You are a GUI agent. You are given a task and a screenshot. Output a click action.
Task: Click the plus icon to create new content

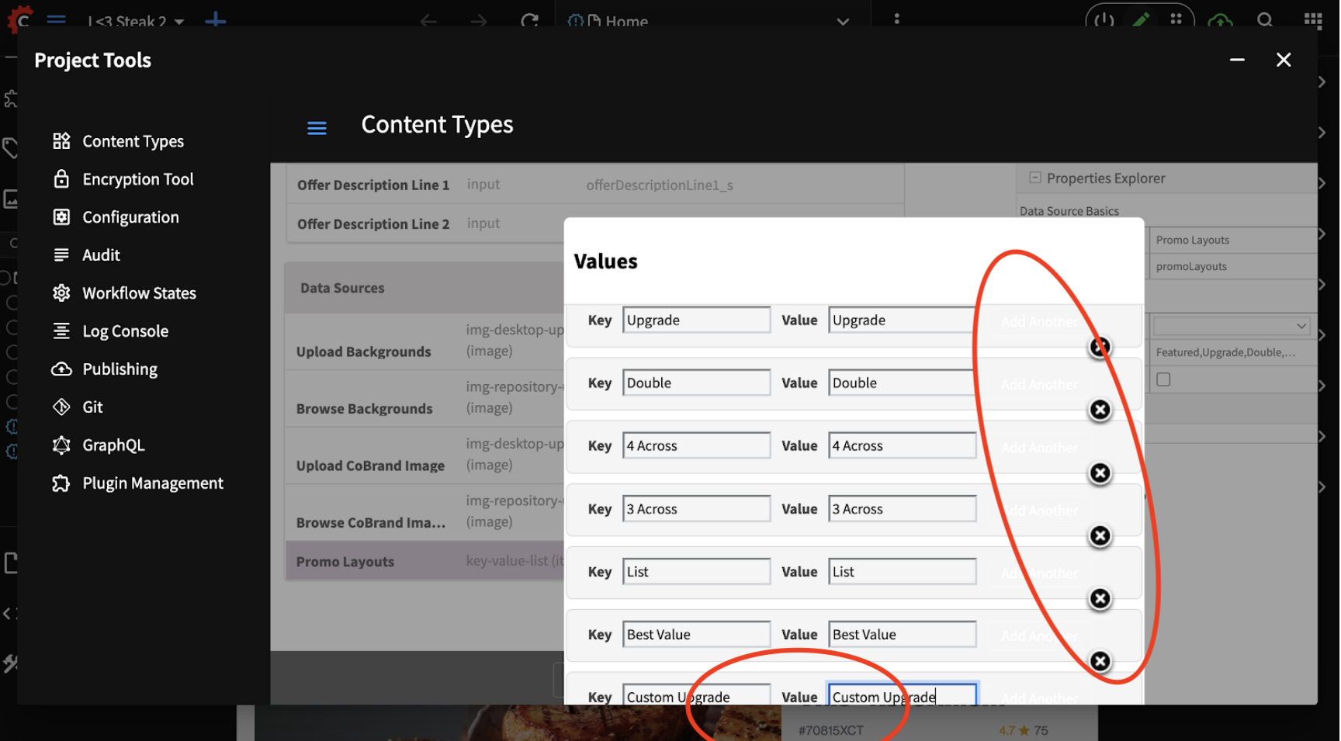click(x=215, y=21)
